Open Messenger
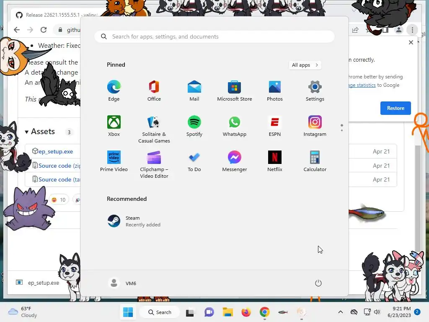Image resolution: width=429 pixels, height=322 pixels. click(x=235, y=161)
